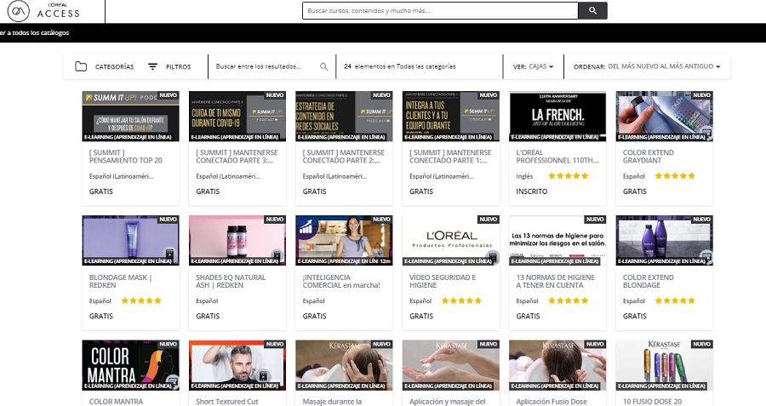Open the La French 110th anniversary thumbnail
This screenshot has height=406, width=766.
(x=557, y=117)
